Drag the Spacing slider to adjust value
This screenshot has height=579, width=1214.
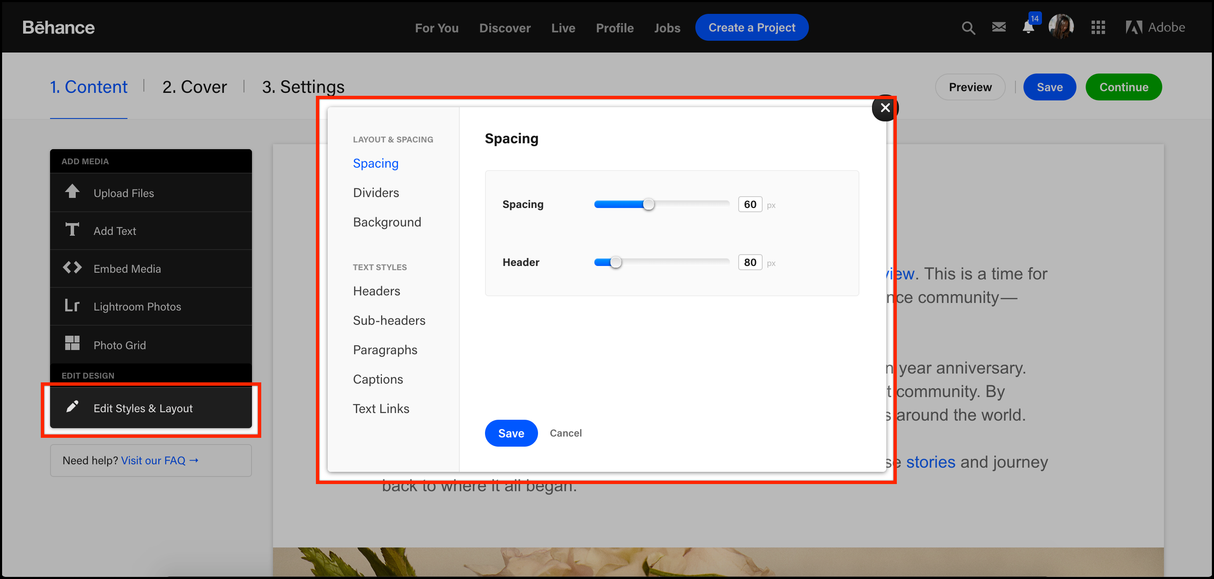click(648, 205)
